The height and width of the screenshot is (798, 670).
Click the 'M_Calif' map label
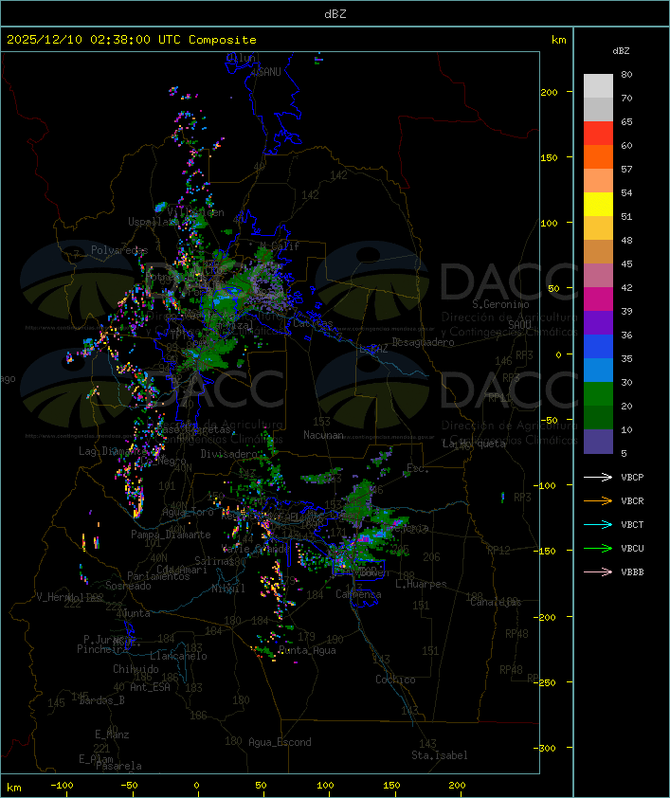pos(279,246)
